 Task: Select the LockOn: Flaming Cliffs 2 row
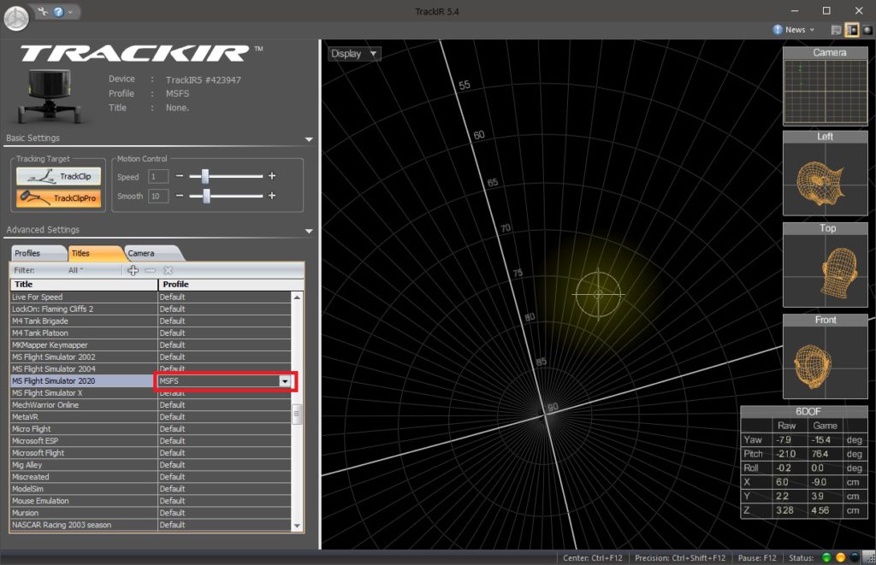pyautogui.click(x=151, y=309)
